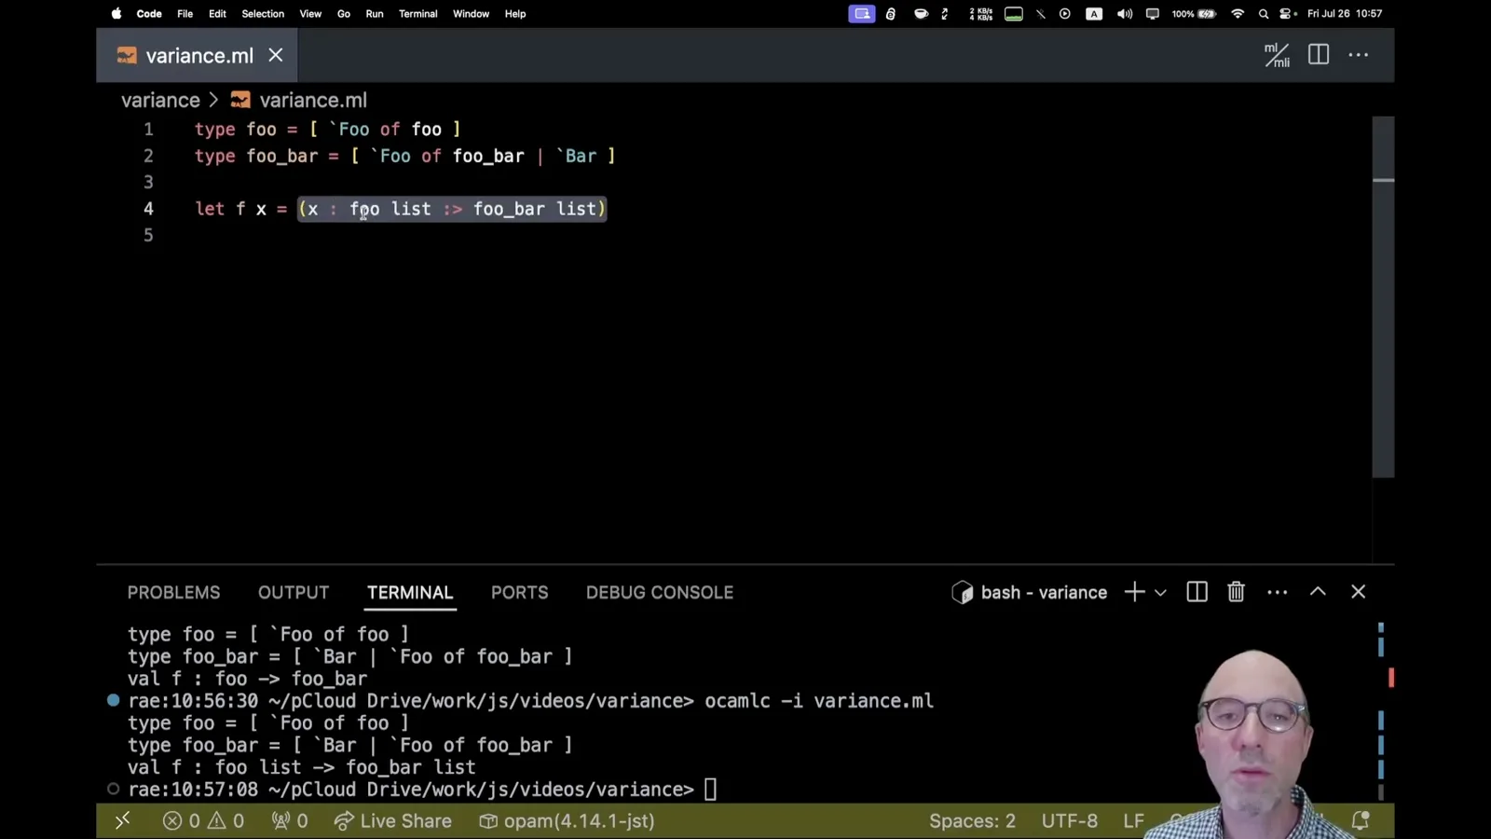Split the terminal pane
Viewport: 1491px width, 839px height.
coord(1197,592)
